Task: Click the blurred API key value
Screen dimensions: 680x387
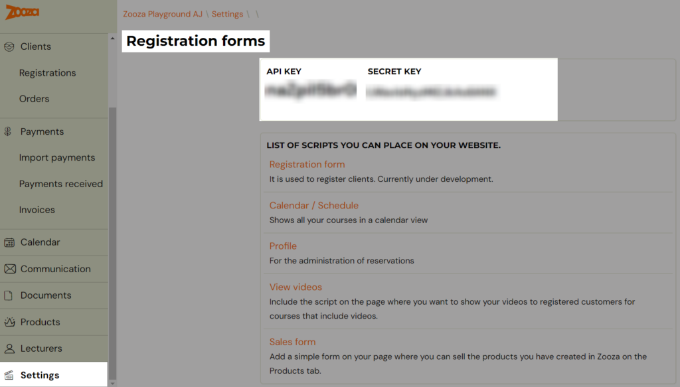Action: [x=311, y=90]
